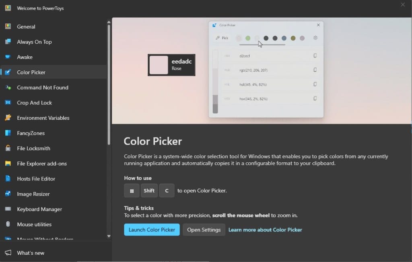
Task: Go to Mouse utilities page
Action: coord(34,225)
